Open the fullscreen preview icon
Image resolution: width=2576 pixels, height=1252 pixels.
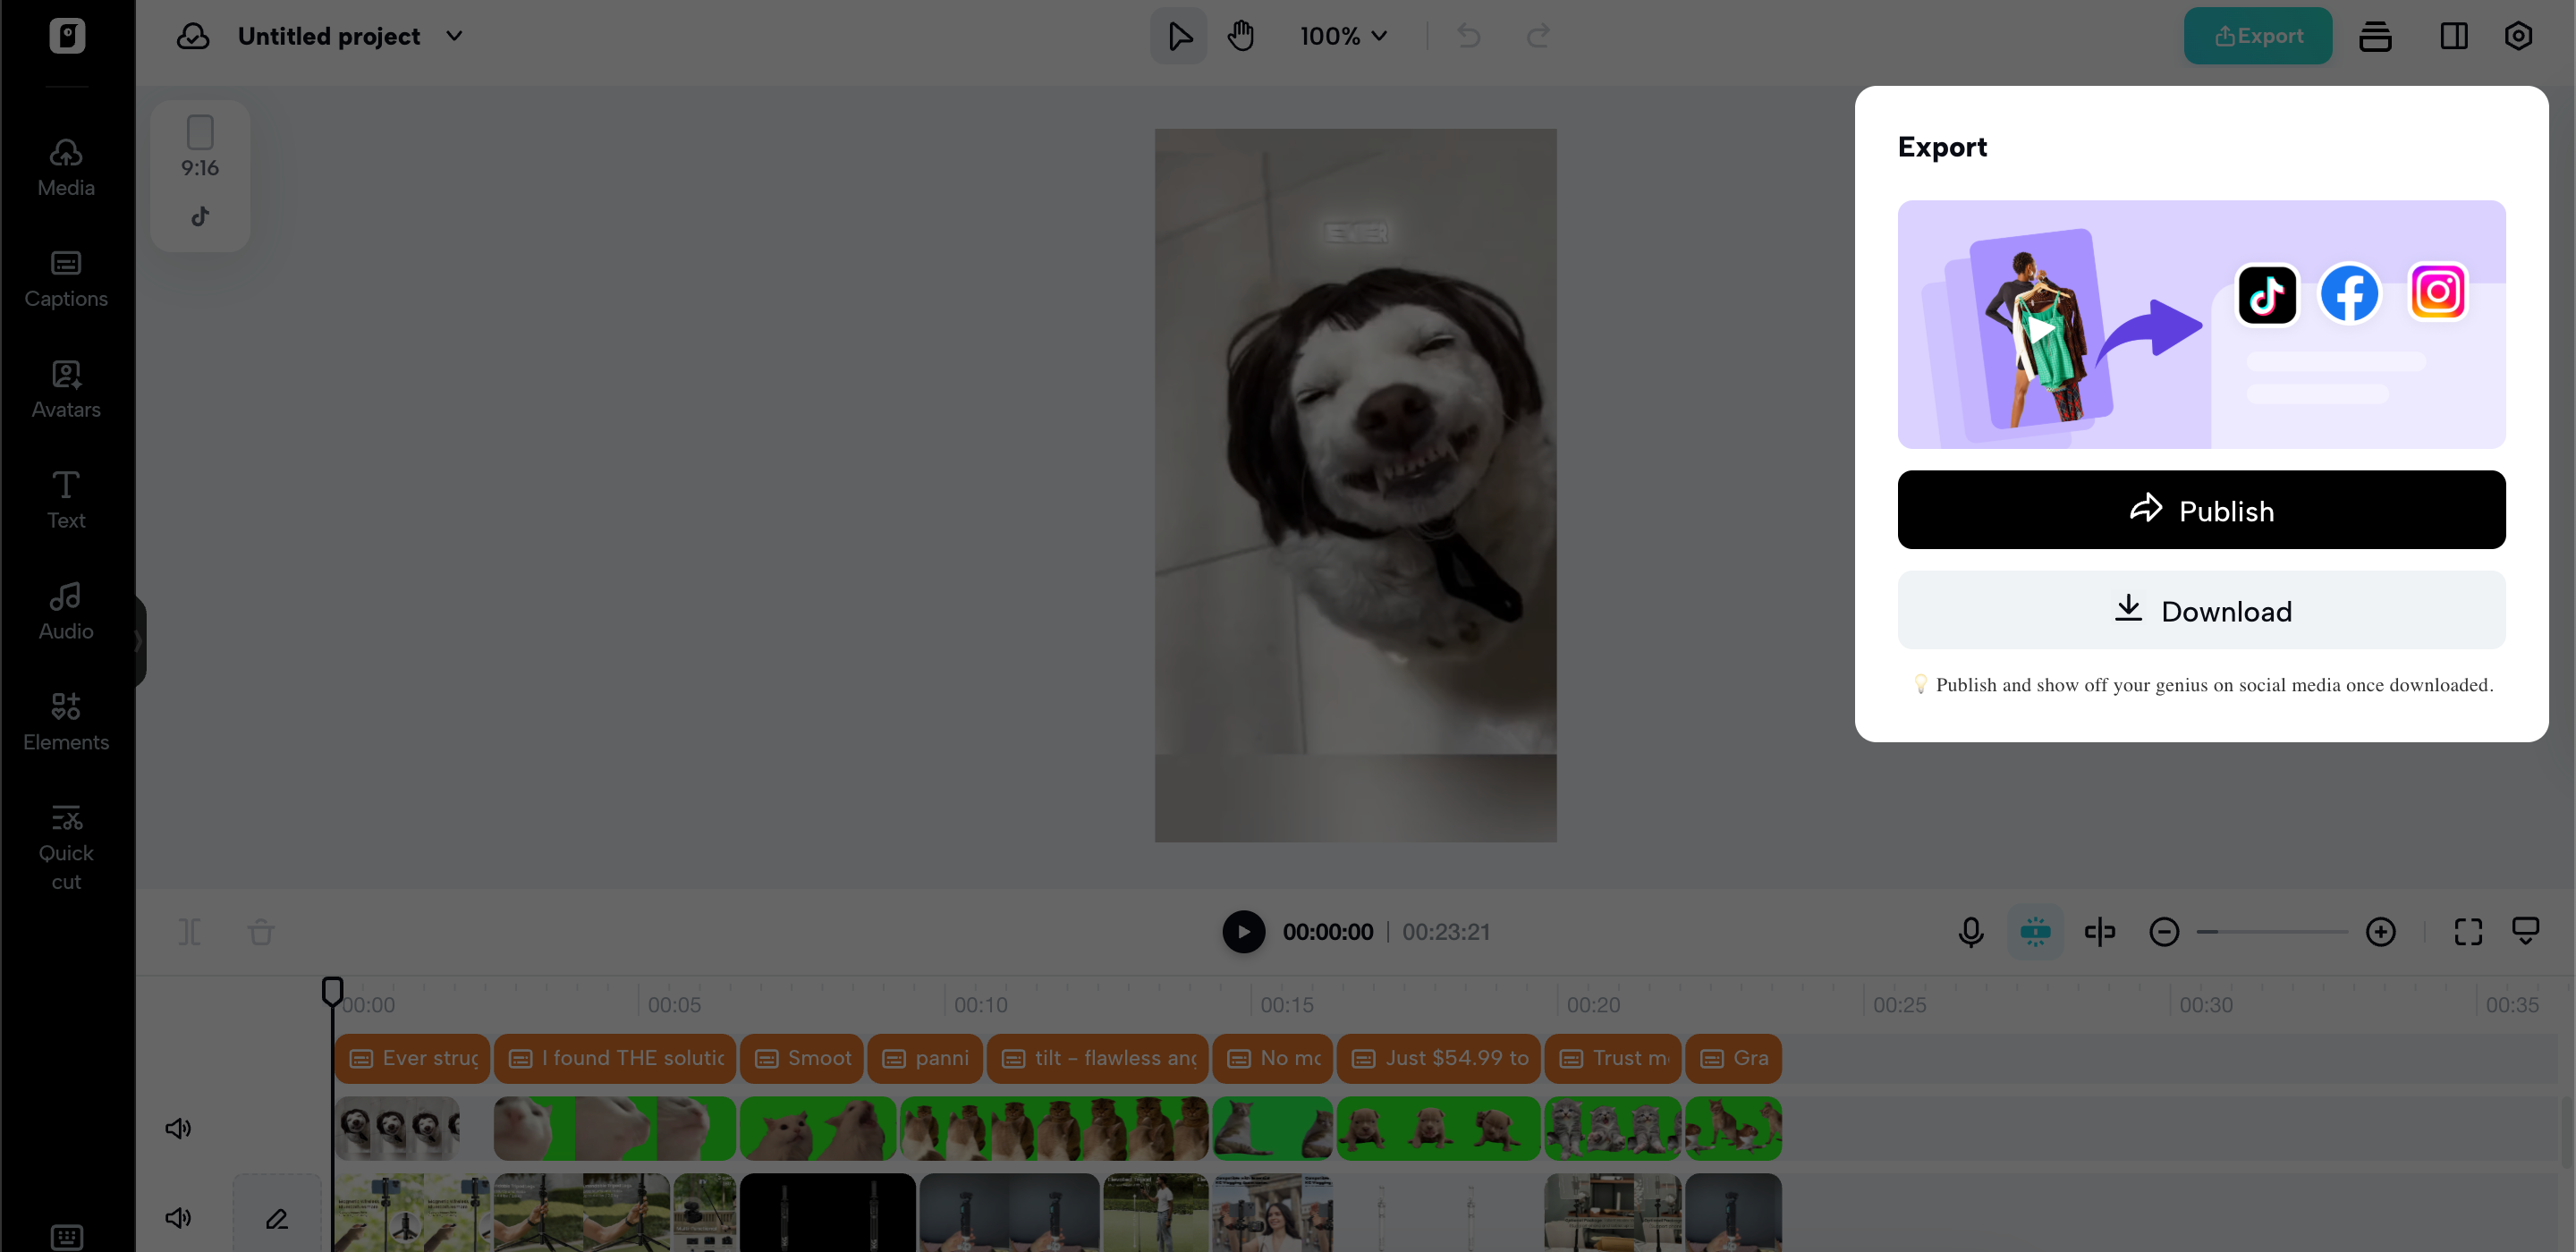point(2468,932)
